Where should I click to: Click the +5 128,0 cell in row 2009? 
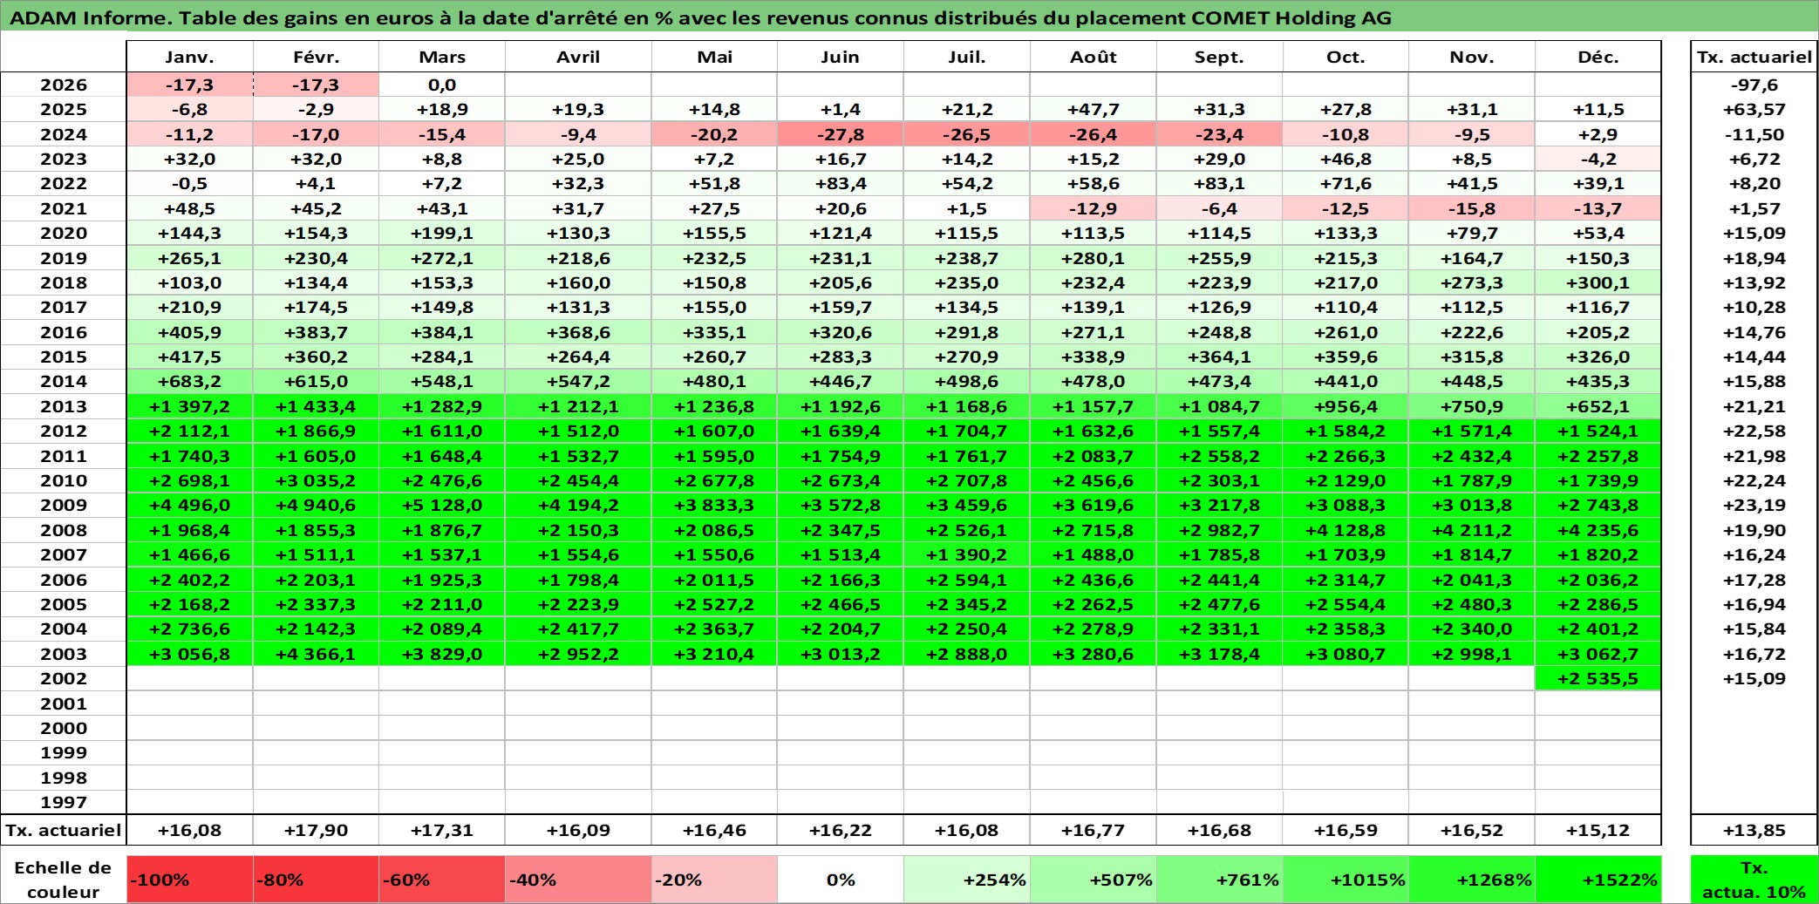click(442, 505)
